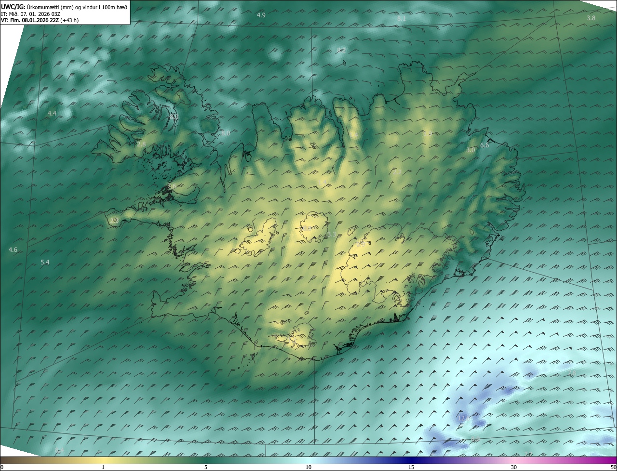Click the color scale tick label 10
Screen dimensions: 617x471
point(308,467)
